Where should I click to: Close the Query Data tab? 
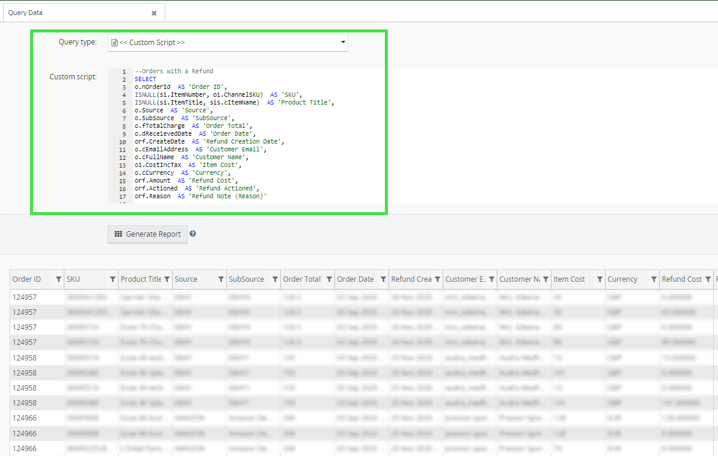pyautogui.click(x=154, y=13)
